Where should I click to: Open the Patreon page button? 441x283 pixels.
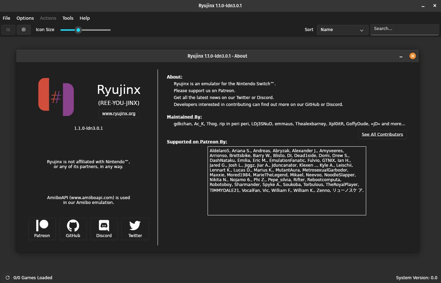coord(42,229)
